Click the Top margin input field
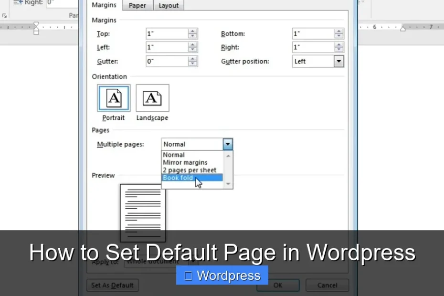 [x=167, y=34]
